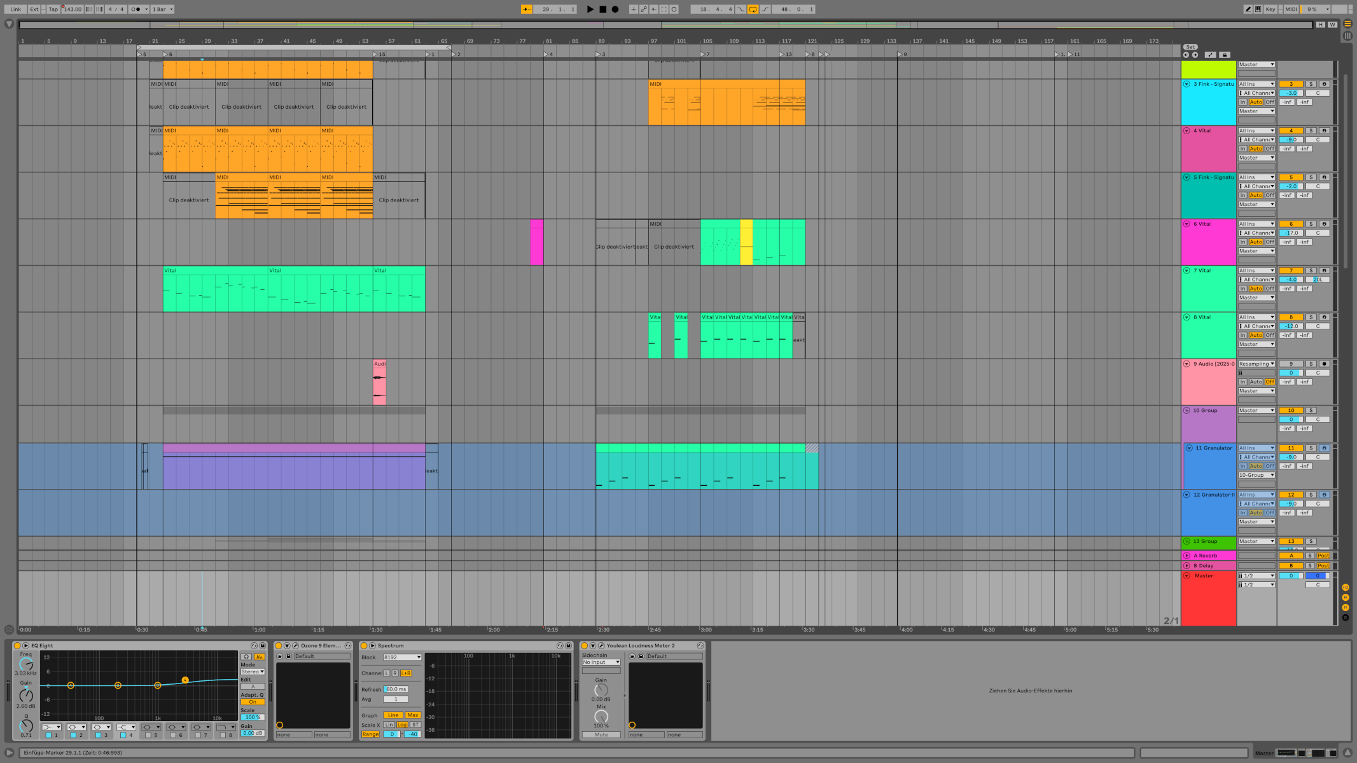
Task: Disable EQ Eight Adaptive Q On toggle
Action: point(253,702)
